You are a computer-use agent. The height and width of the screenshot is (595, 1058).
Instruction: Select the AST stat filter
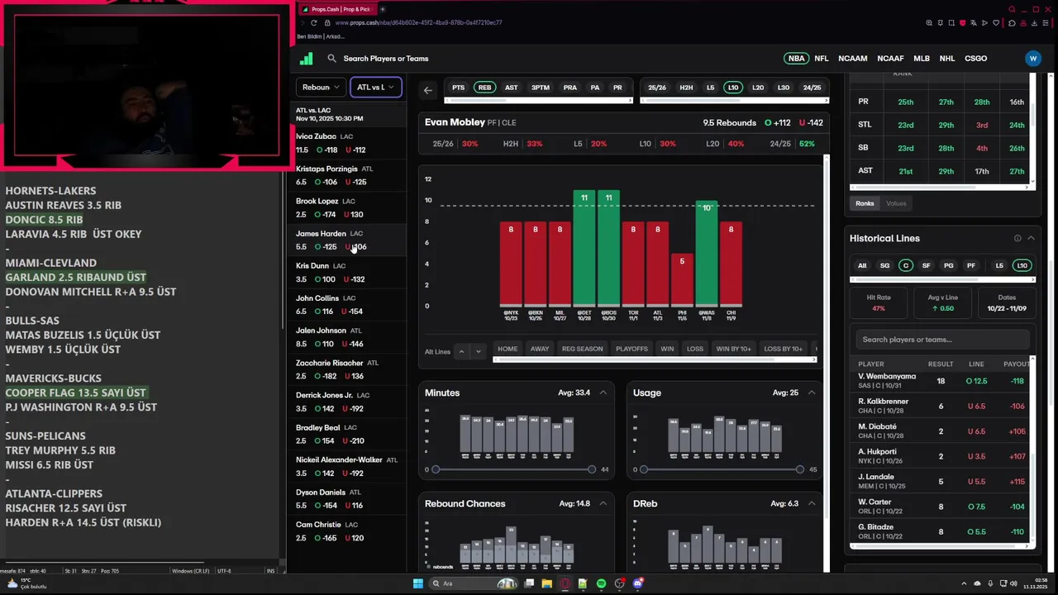point(511,88)
